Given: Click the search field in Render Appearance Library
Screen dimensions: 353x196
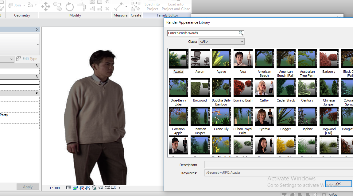Looking at the screenshot, I should (x=203, y=33).
